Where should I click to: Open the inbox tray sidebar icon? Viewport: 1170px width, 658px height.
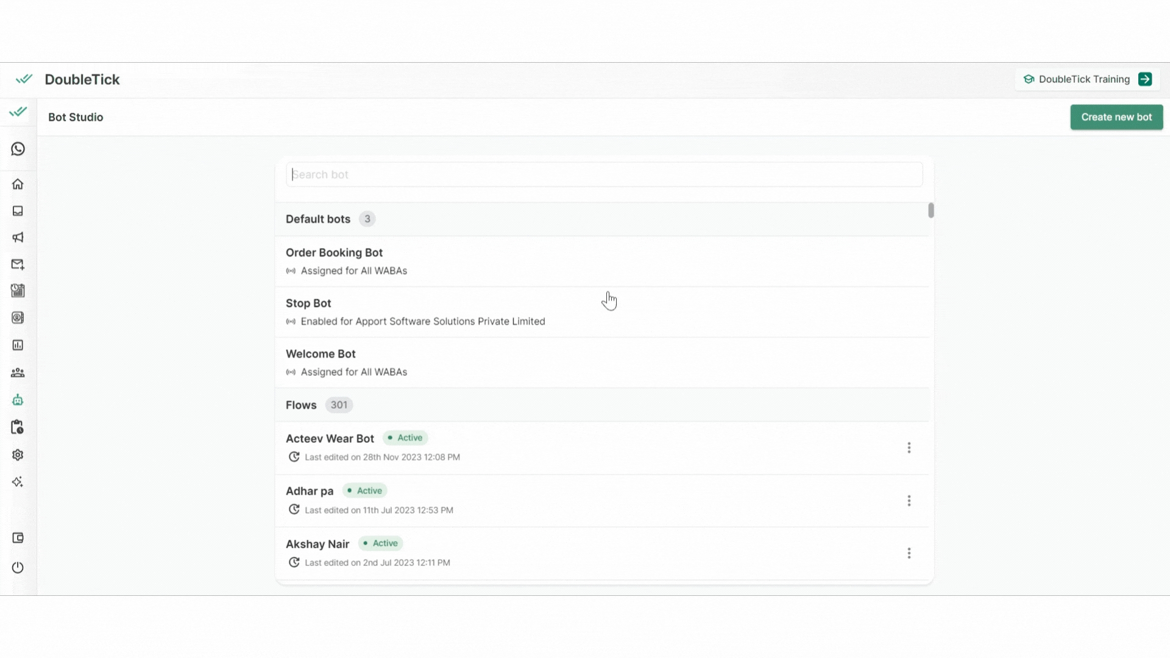coord(18,211)
